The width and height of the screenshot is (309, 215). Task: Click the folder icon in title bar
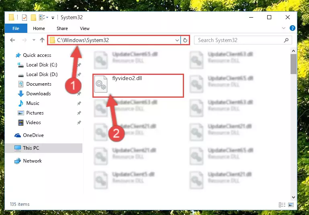point(11,18)
